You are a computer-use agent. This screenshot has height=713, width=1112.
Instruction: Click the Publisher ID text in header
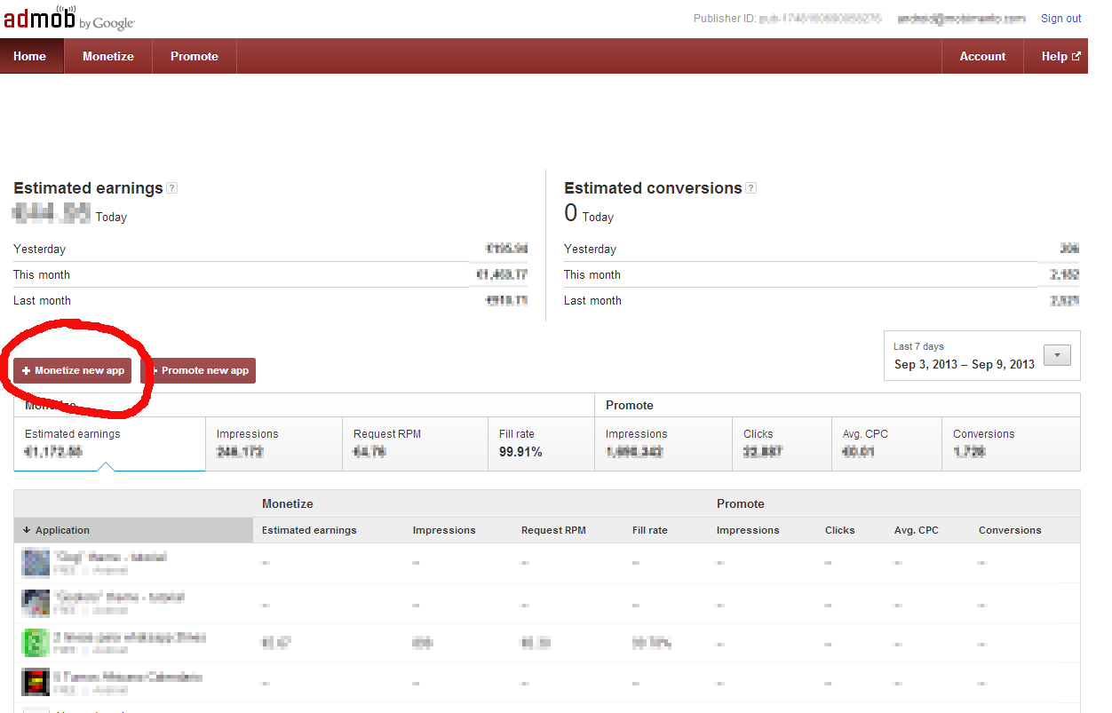787,19
